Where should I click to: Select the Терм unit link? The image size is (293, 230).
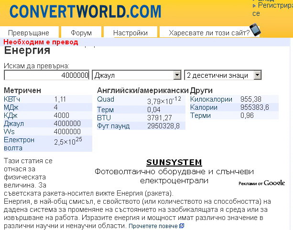tap(105, 109)
